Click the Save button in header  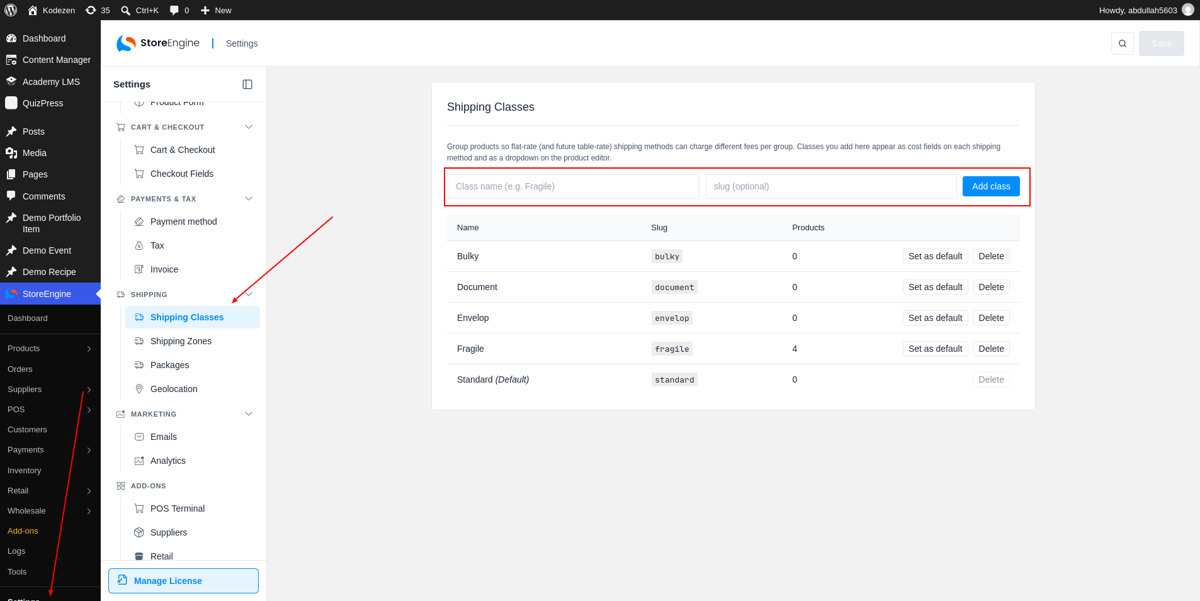coord(1161,43)
